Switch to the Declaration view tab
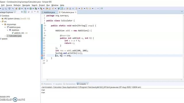 pos(69,84)
